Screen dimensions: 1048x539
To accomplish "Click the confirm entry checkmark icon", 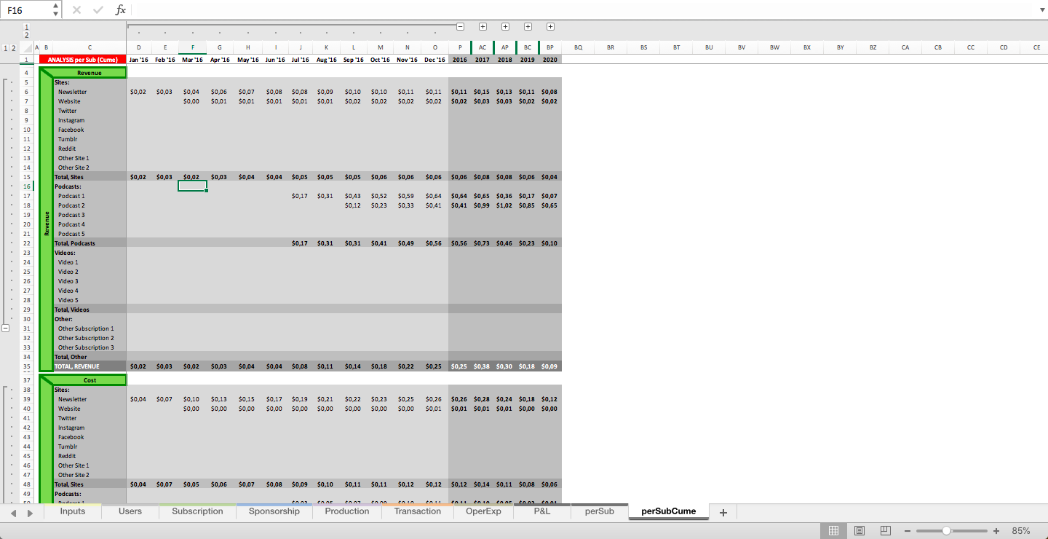I will tap(98, 10).
